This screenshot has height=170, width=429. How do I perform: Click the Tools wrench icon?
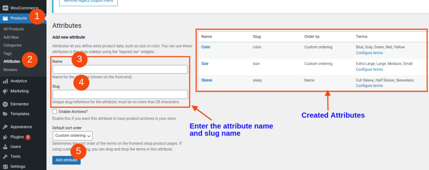(x=5, y=157)
